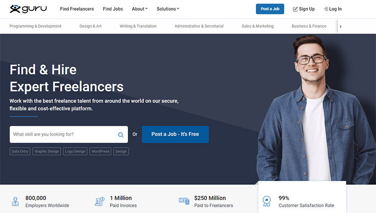
Task: Open Find Jobs menu item
Action: coord(113,9)
